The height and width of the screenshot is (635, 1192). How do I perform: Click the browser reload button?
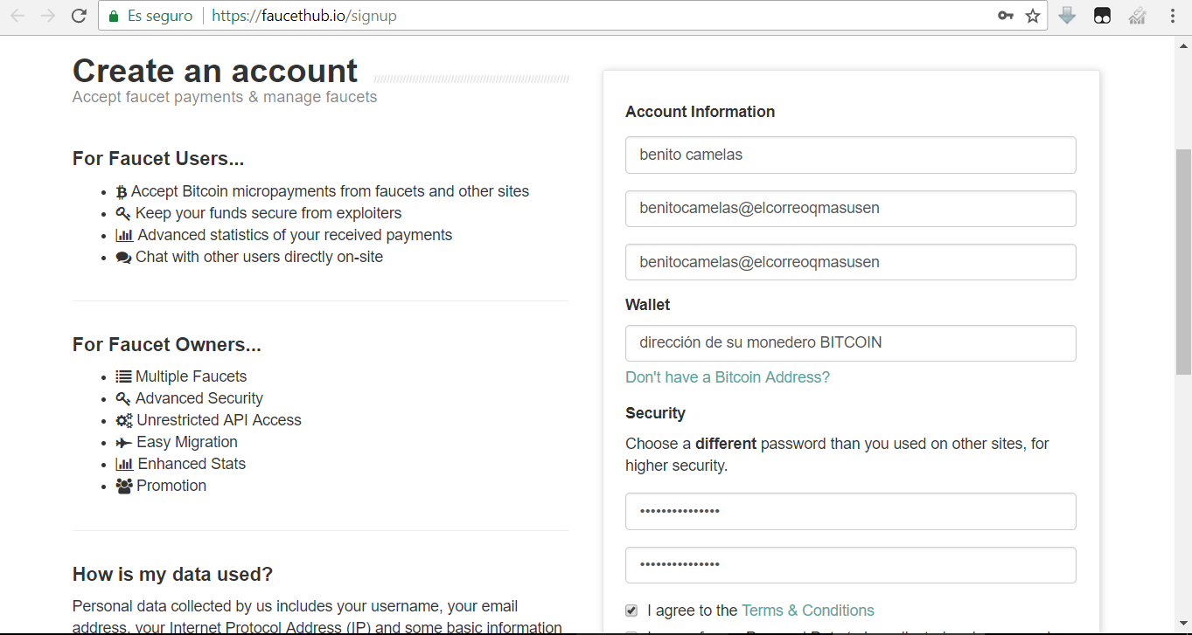[x=79, y=16]
